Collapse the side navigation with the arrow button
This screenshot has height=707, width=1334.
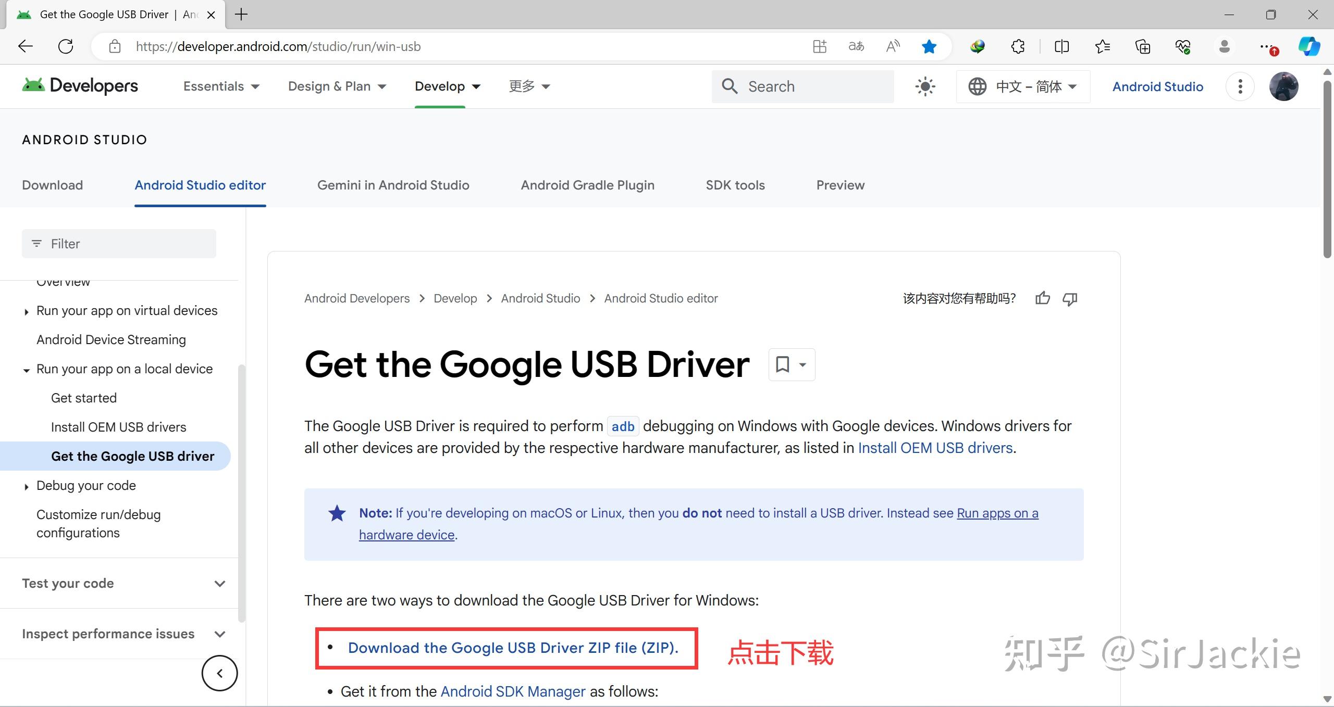(219, 673)
